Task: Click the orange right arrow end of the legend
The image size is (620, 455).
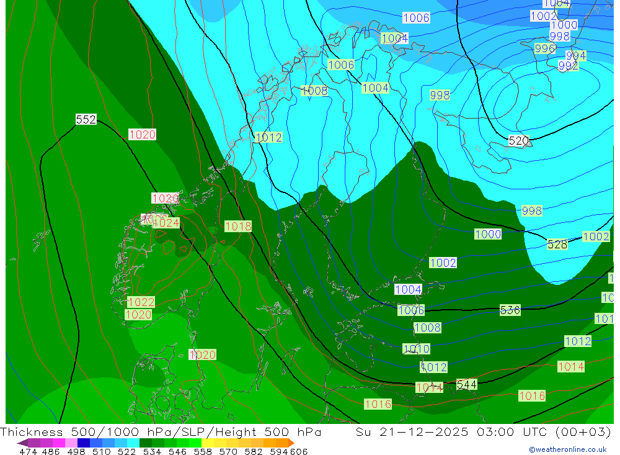Action: (x=291, y=443)
